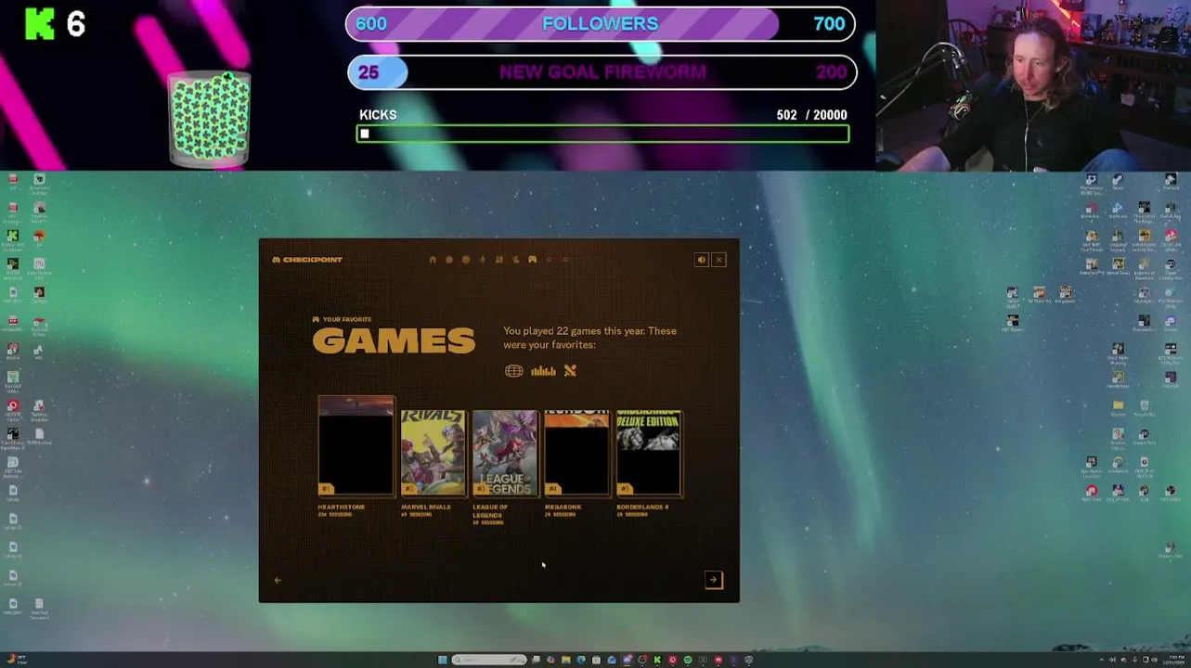Screen dimensions: 1191x668
Task: Select the chat bubble icon in Checkpoint nav
Action: [x=448, y=260]
